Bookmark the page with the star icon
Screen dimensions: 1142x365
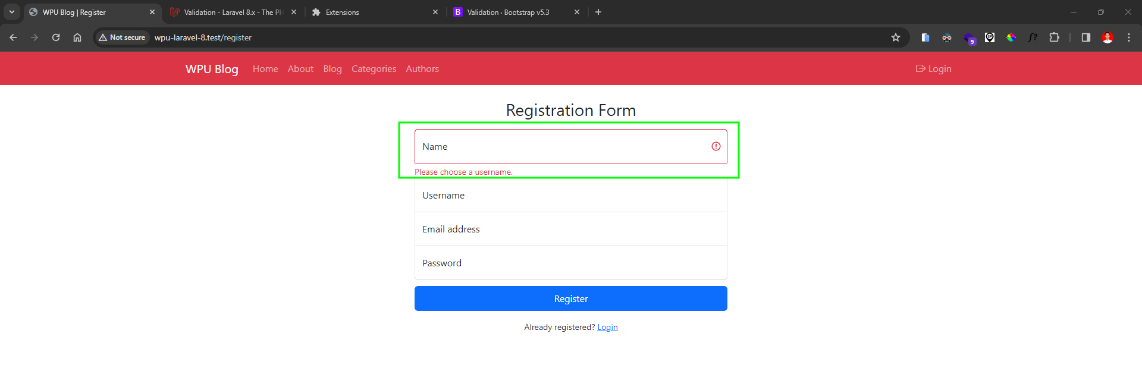[x=896, y=37]
